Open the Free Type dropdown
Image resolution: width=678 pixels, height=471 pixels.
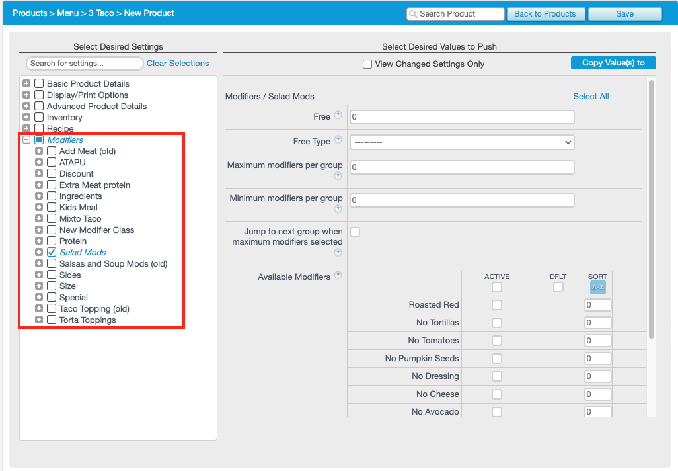click(462, 142)
